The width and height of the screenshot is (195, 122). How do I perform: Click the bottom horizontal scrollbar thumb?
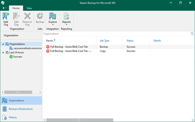click(80, 120)
